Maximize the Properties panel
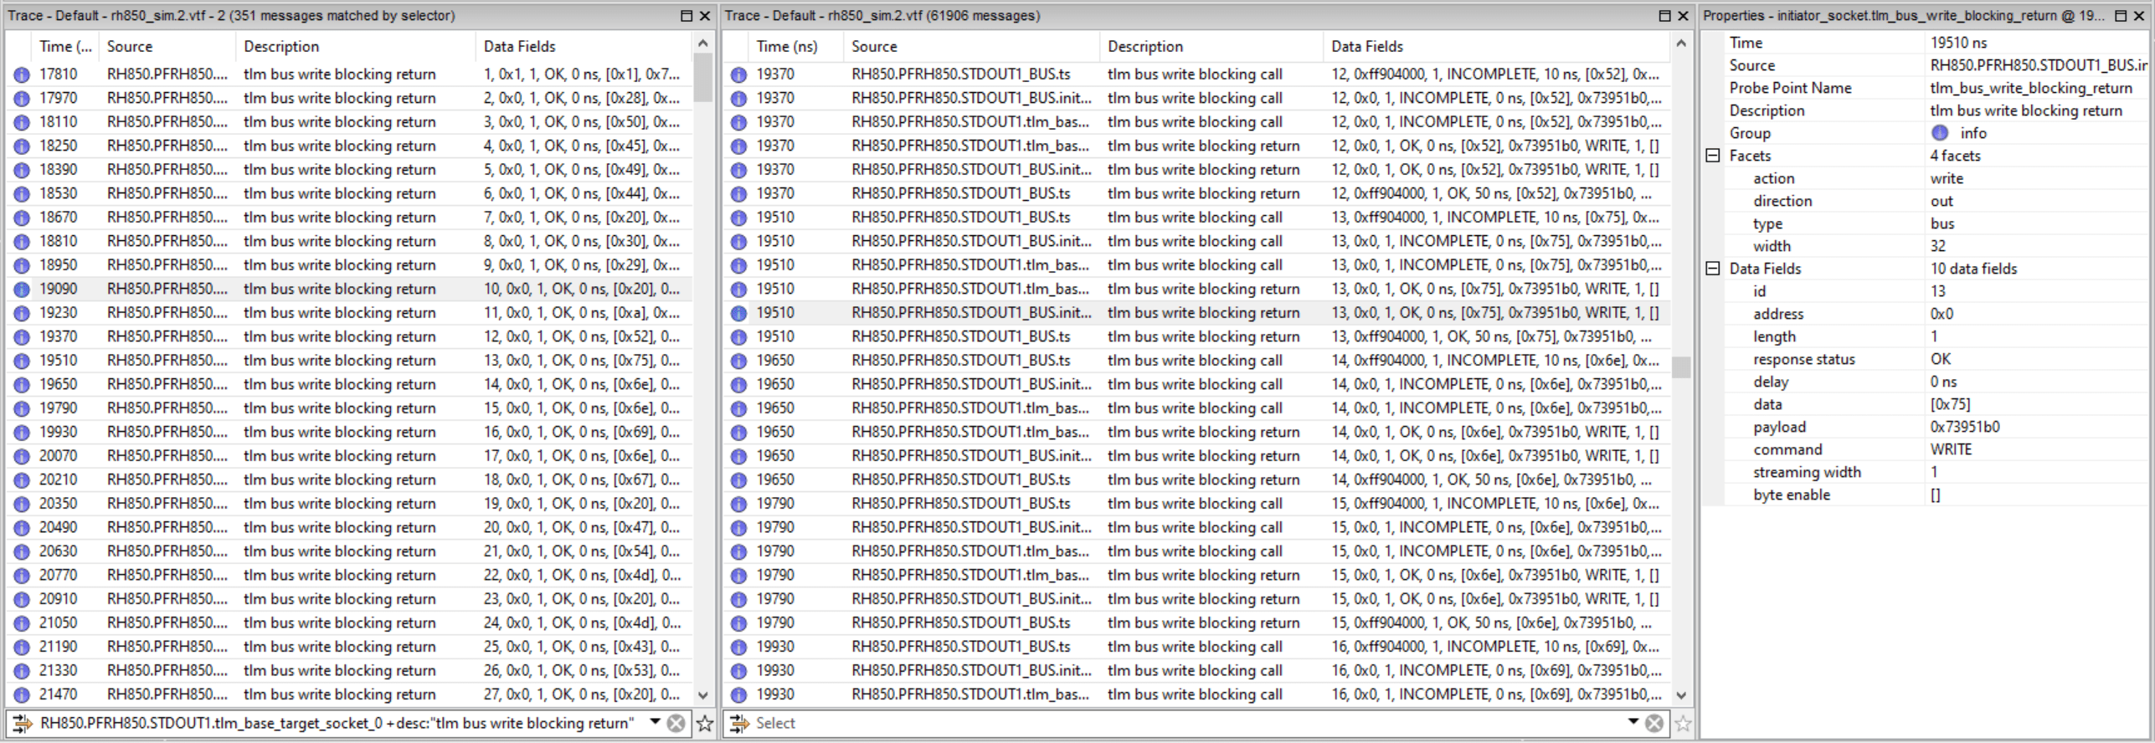 pos(2121,15)
